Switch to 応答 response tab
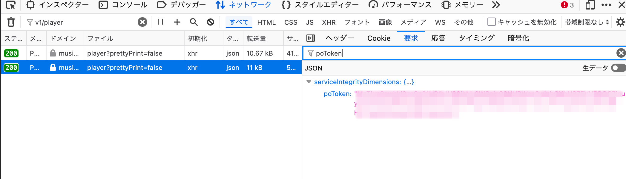This screenshot has height=179, width=626. [438, 38]
